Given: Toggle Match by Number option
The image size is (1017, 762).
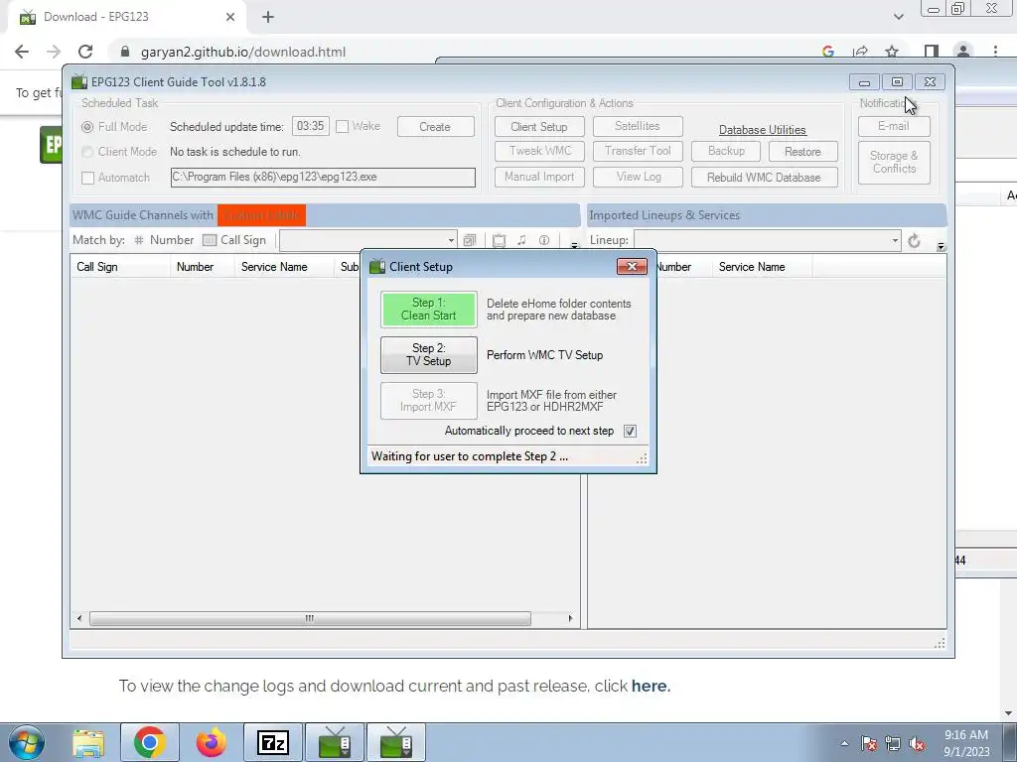Looking at the screenshot, I should tap(164, 240).
